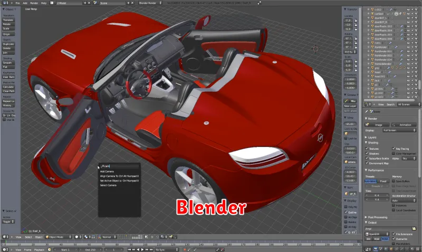
Task: Click the Rotate button in tool shelf
Action: (8, 24)
